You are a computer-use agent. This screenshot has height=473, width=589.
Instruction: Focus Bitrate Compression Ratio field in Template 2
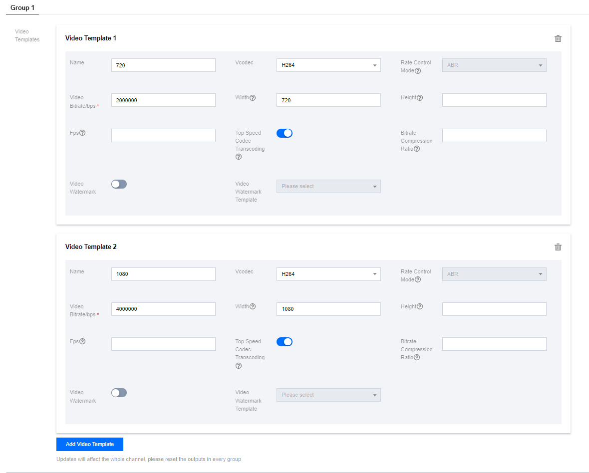point(494,344)
